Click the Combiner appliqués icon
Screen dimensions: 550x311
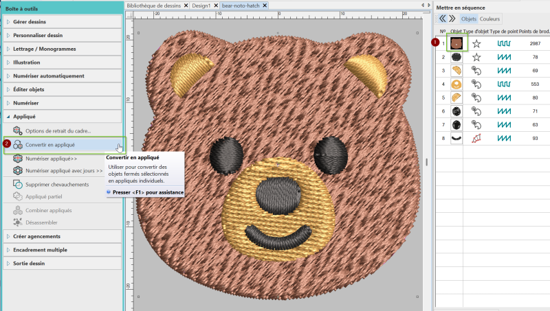[x=18, y=210]
